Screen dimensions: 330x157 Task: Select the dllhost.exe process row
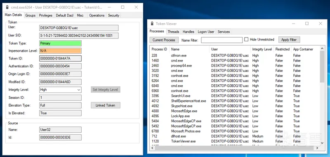(235, 136)
